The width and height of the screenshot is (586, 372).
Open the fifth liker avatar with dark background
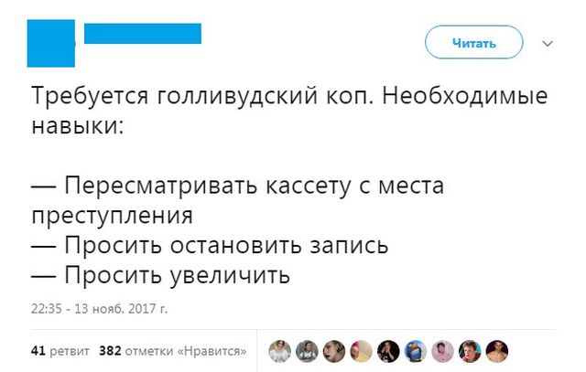[389, 349]
